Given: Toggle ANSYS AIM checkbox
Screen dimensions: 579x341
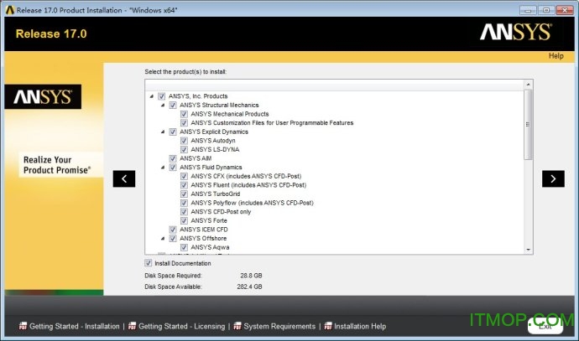Looking at the screenshot, I should coord(173,158).
